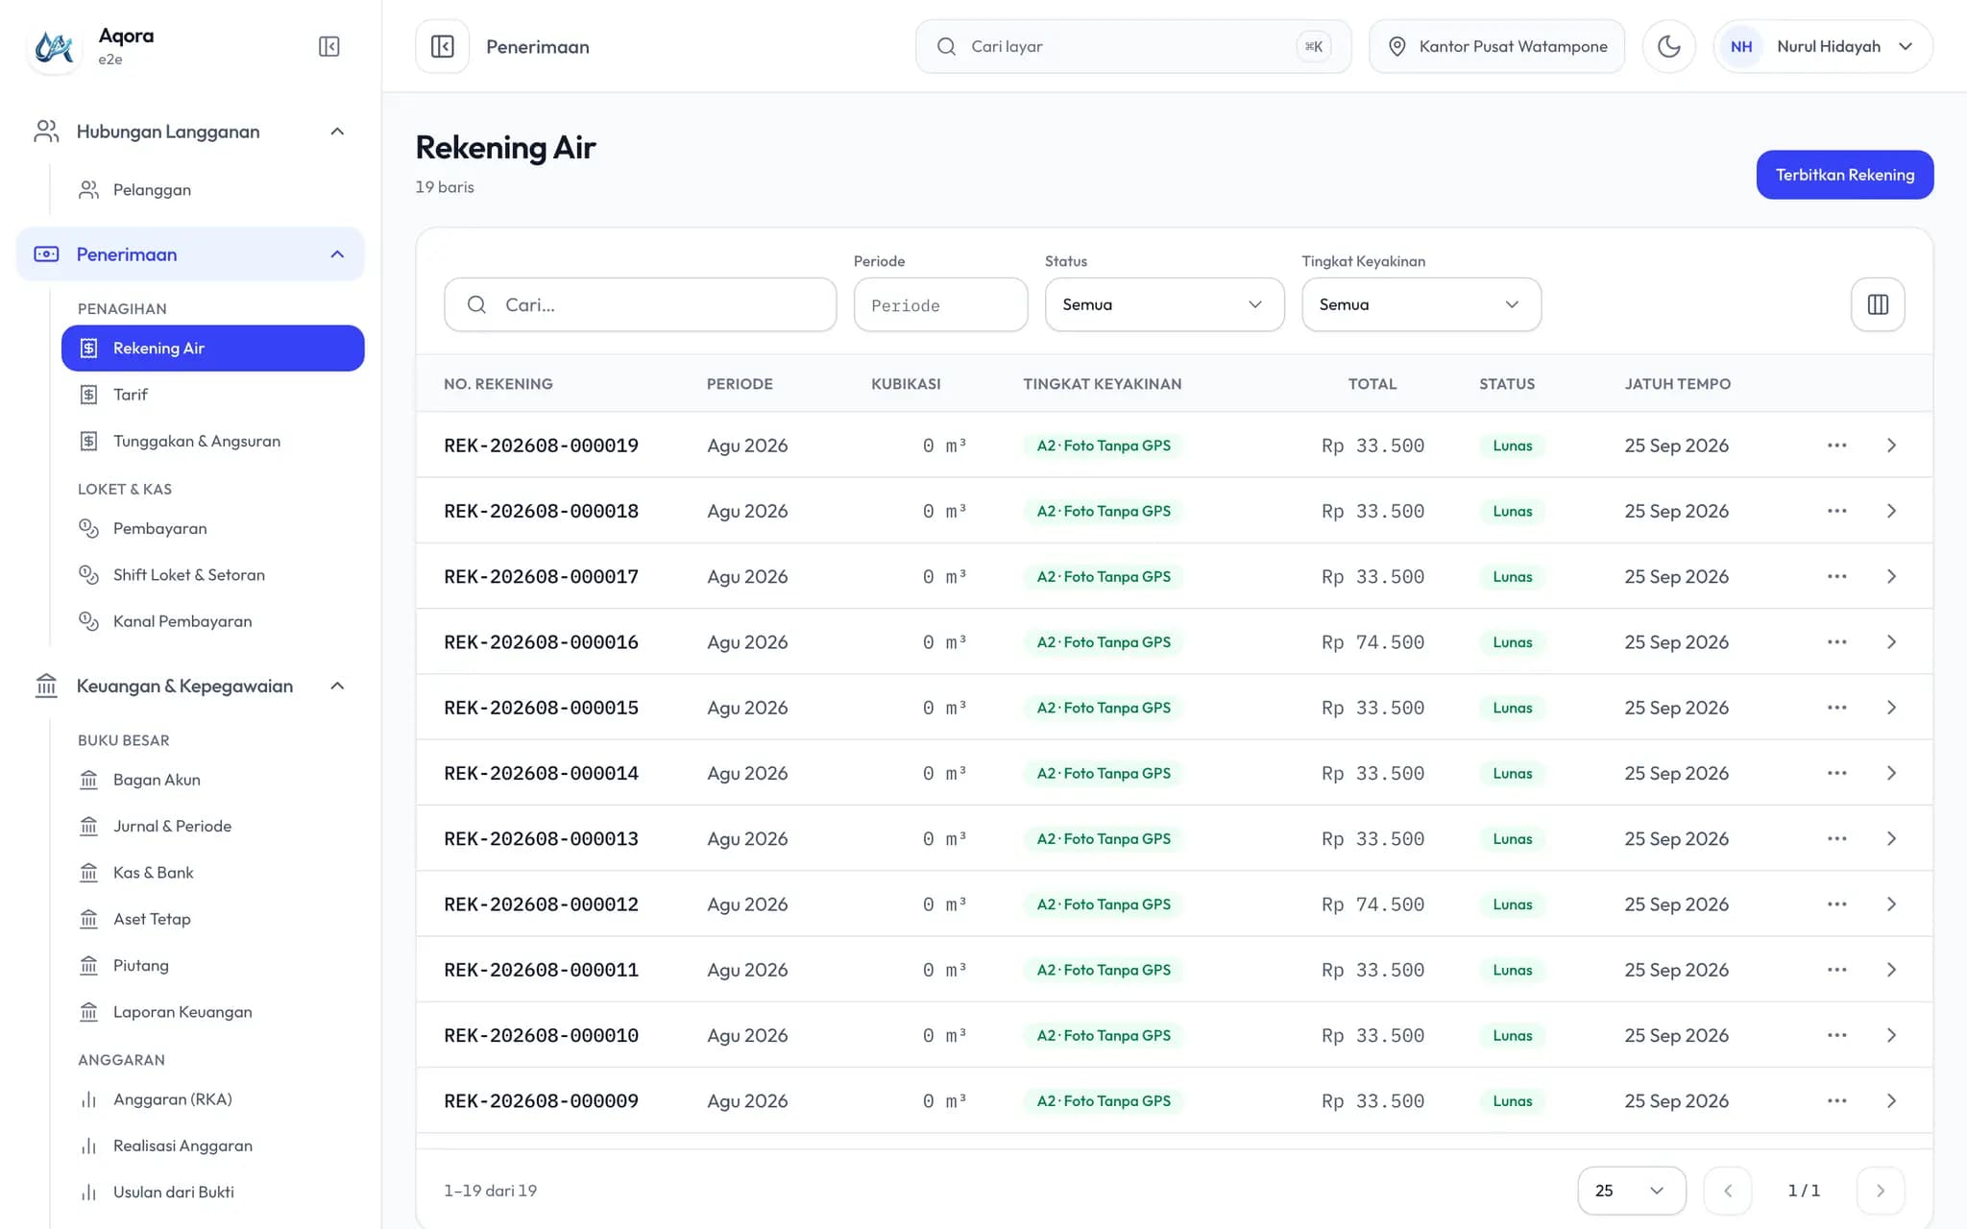Open row actions for REK-202608-000016
This screenshot has height=1229, width=1967.
click(x=1837, y=642)
